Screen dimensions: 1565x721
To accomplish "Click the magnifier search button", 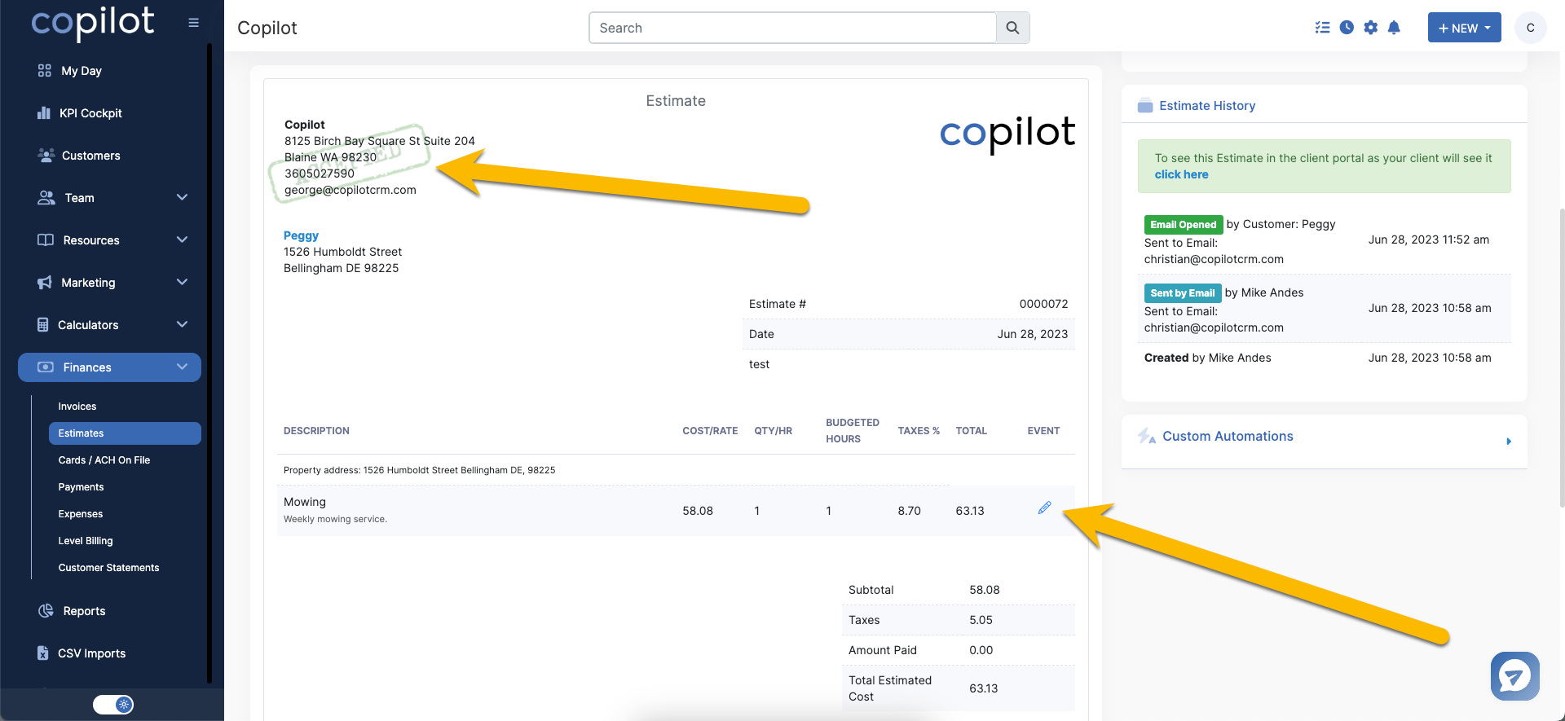I will point(1012,28).
